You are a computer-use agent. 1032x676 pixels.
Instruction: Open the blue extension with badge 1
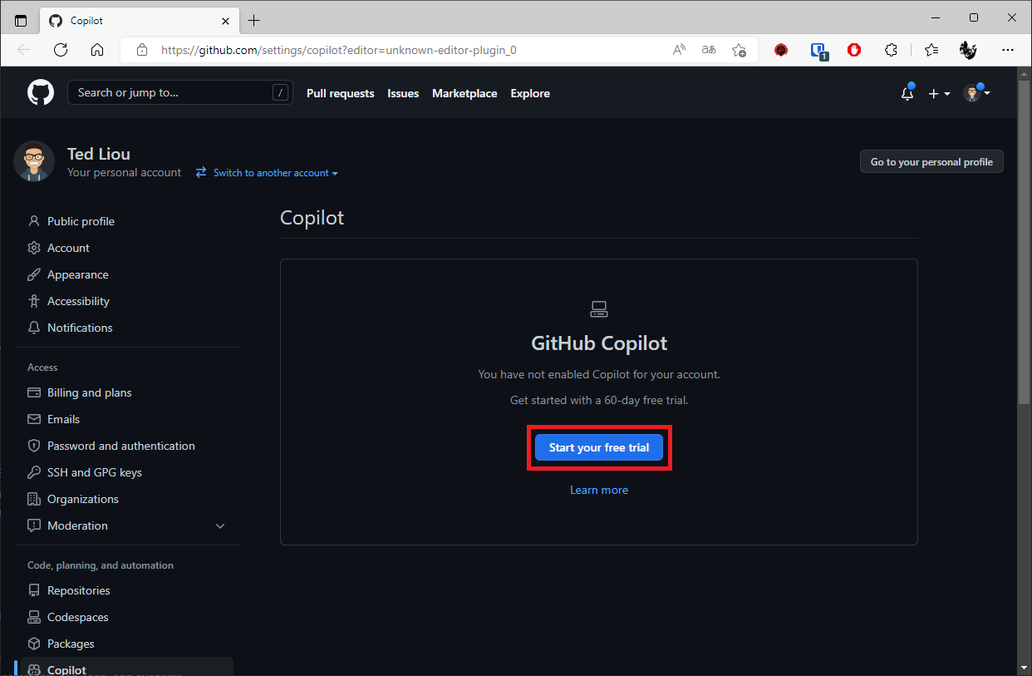pyautogui.click(x=818, y=51)
